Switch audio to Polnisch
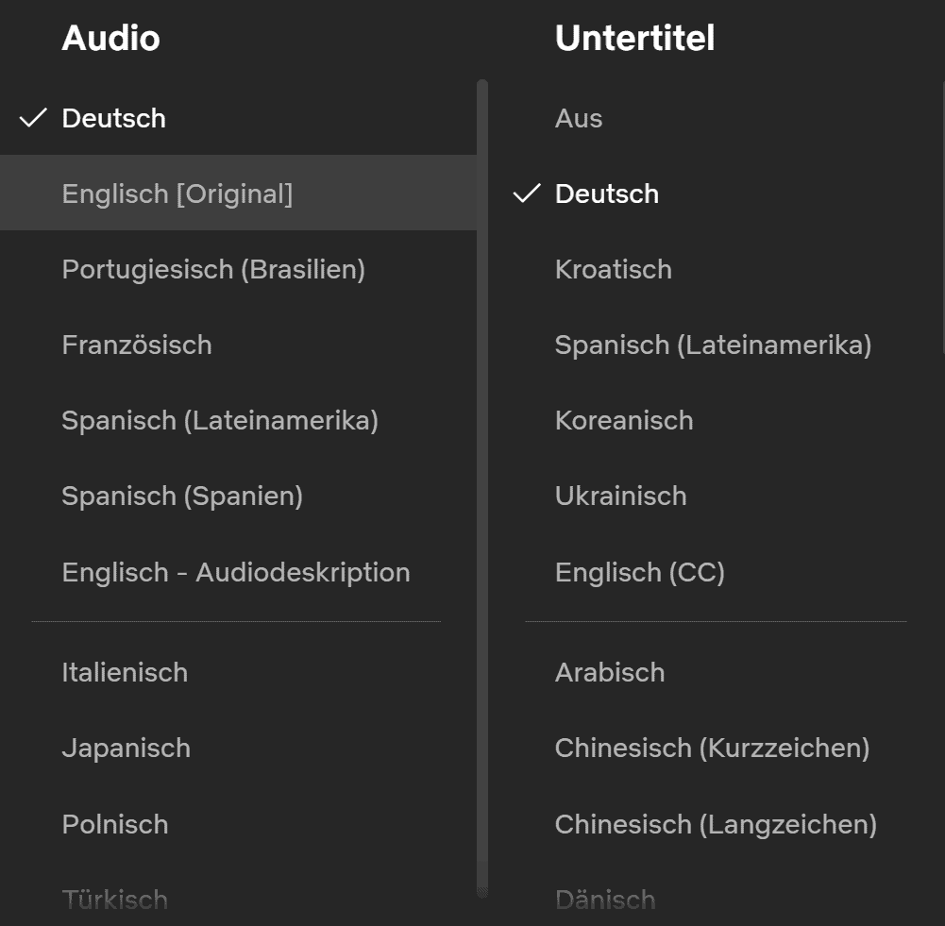This screenshot has width=945, height=926. 115,824
